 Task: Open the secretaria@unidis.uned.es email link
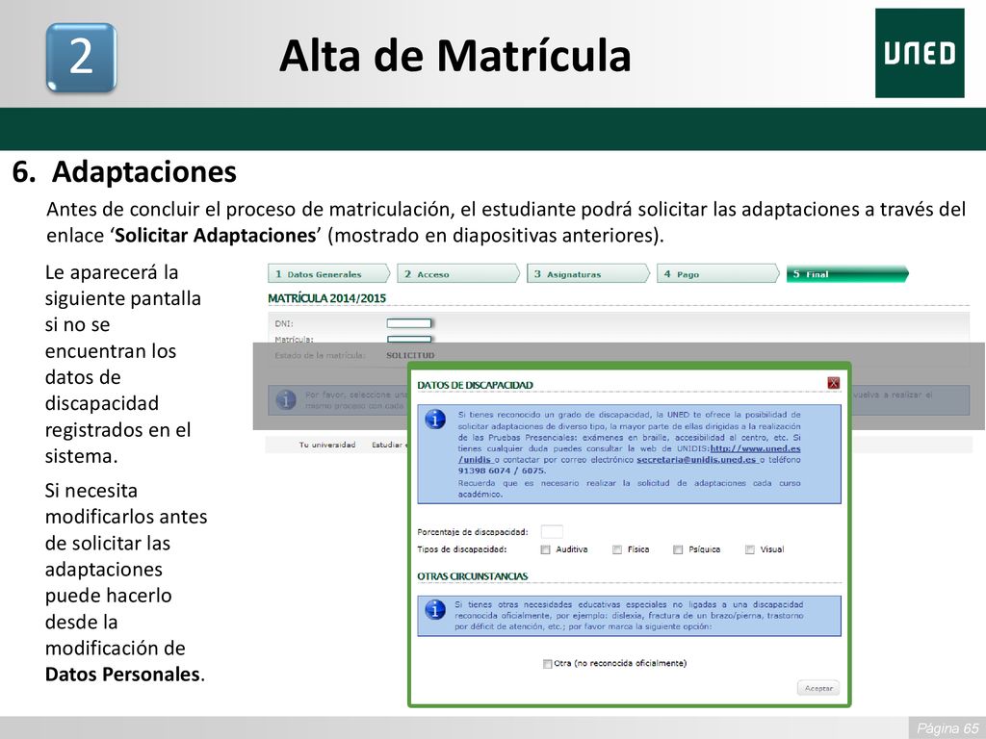coord(696,460)
